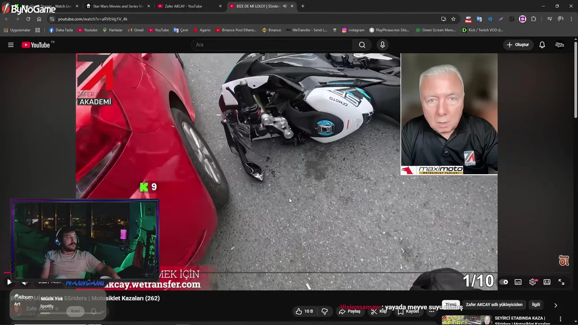Open the Binance bookmark

(x=271, y=30)
